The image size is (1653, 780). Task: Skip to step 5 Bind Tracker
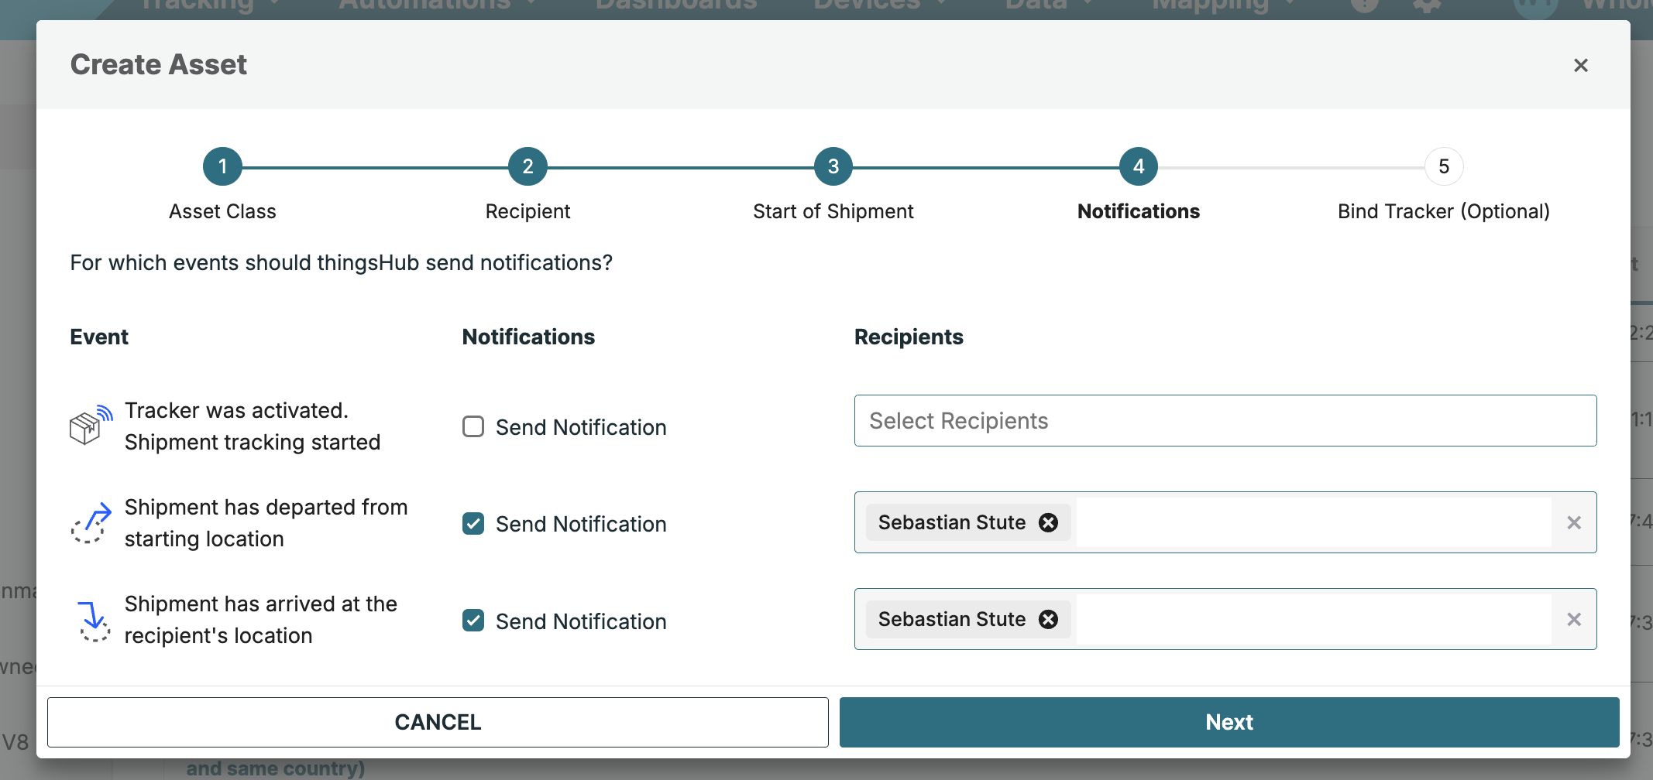[1443, 166]
